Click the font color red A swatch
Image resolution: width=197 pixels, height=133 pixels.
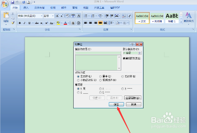point(65,23)
